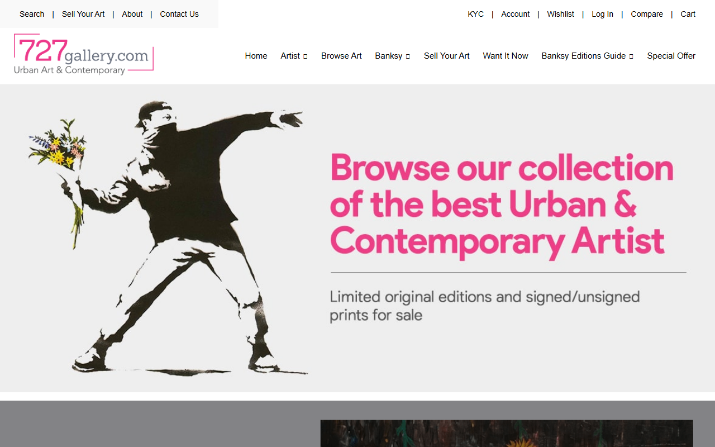The image size is (715, 447).
Task: View the Wishlist
Action: (x=560, y=14)
